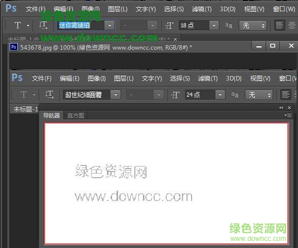
Task: Open the inner 3D(D) menu
Action: (234, 78)
